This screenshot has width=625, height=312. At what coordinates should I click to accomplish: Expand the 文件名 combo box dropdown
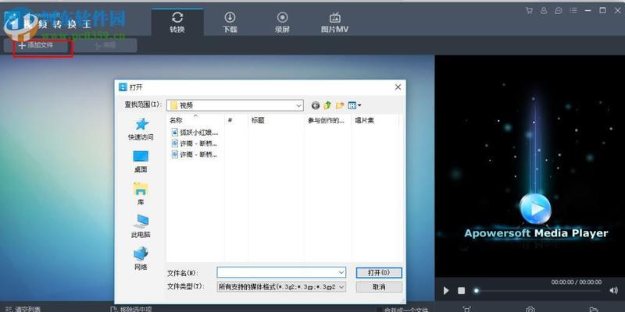pos(341,272)
